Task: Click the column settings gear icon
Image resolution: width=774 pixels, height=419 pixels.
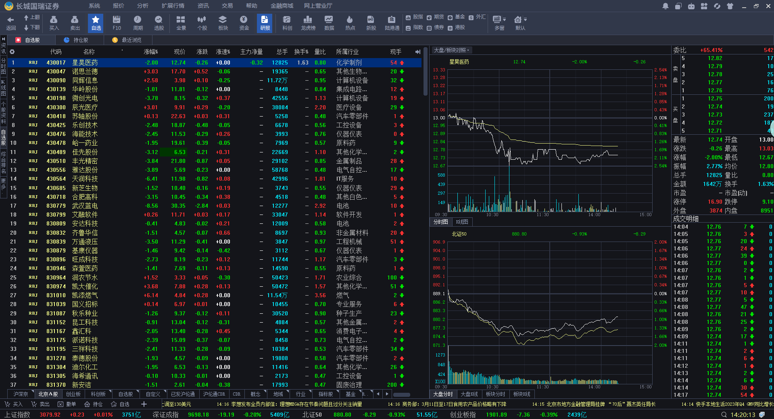Action: coord(12,52)
